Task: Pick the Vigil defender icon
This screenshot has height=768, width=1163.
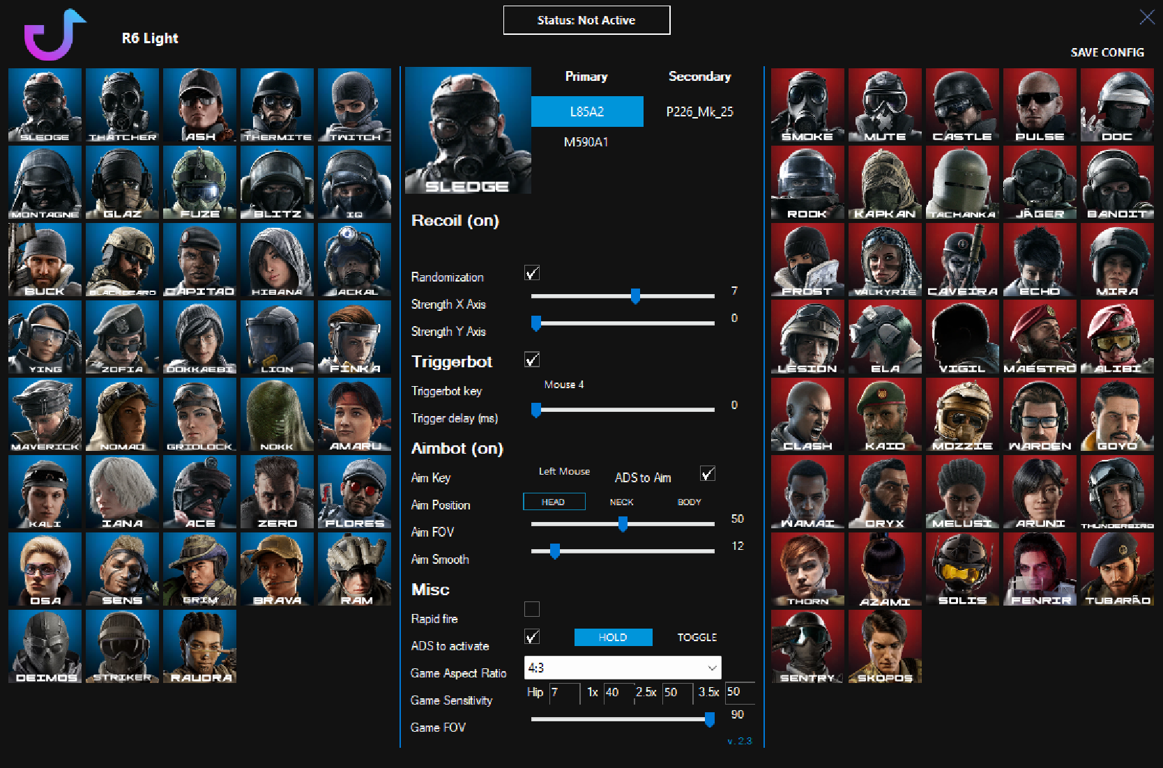Action: 962,337
